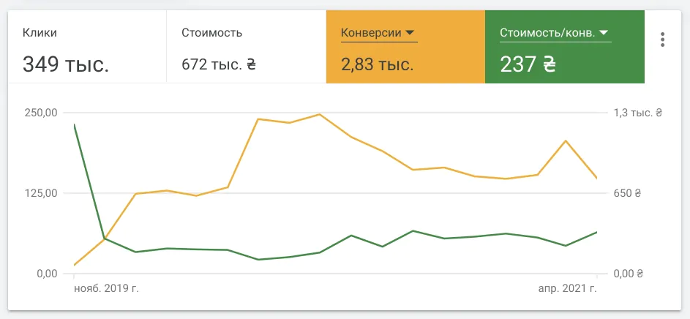Click the yellow line's starting point near zero
690x319 pixels.
point(75,265)
